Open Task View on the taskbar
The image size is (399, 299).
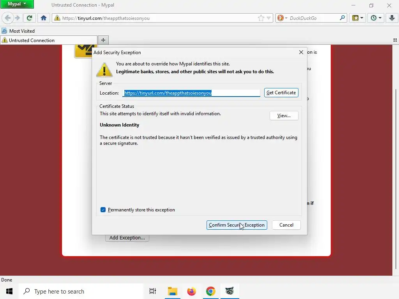[152, 291]
